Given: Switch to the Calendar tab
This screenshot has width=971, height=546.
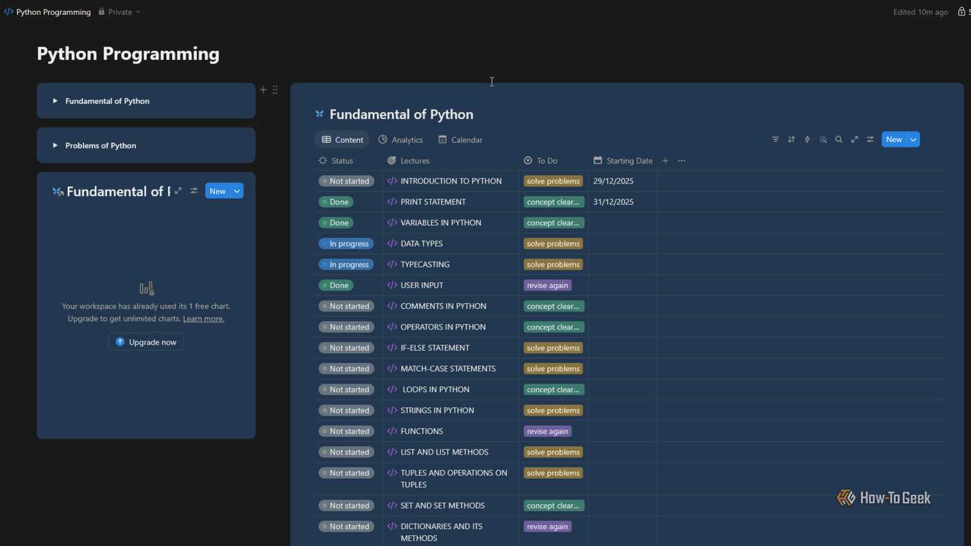Looking at the screenshot, I should click(x=460, y=140).
